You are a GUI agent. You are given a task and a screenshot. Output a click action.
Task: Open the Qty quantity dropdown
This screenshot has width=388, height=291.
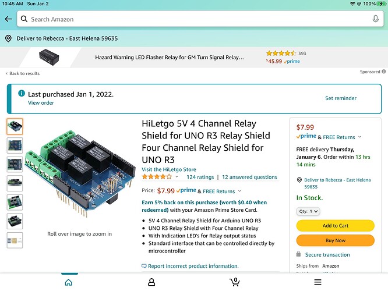click(308, 211)
